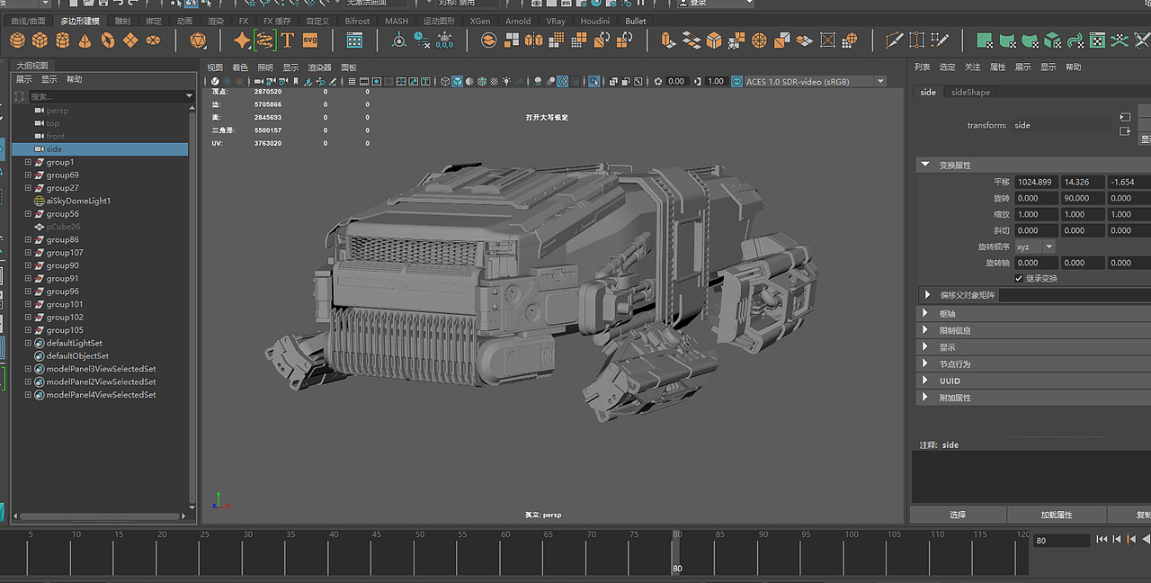Viewport: 1151px width, 583px height.
Task: Click the delete history clock icon
Action: point(422,40)
